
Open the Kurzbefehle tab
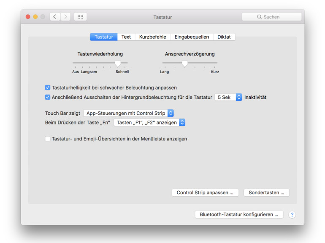click(x=152, y=37)
